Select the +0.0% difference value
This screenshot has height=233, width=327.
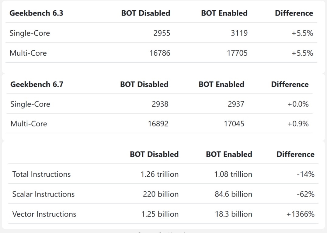(x=298, y=104)
